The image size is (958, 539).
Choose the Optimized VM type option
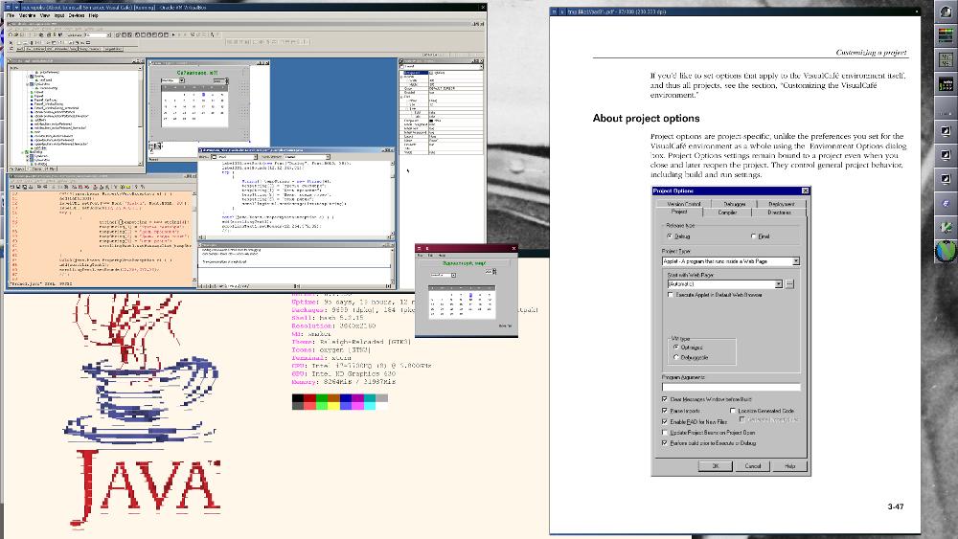click(x=675, y=348)
